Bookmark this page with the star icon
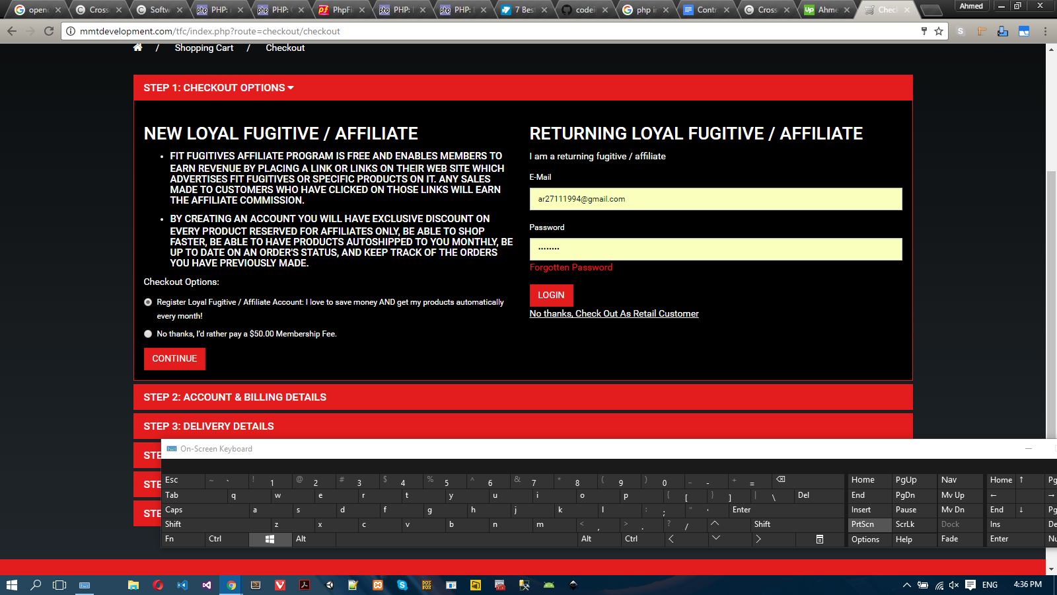The width and height of the screenshot is (1057, 595). (939, 31)
